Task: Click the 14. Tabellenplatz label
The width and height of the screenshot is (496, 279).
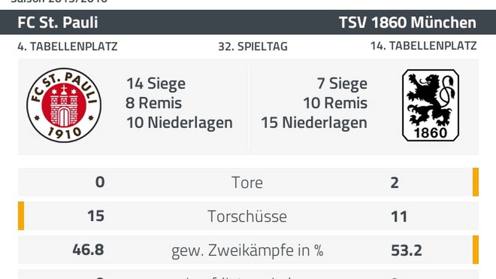Action: [x=423, y=46]
